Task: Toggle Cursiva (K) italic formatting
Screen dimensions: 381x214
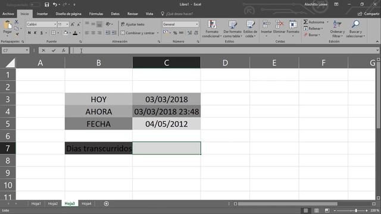Action: click(x=35, y=33)
